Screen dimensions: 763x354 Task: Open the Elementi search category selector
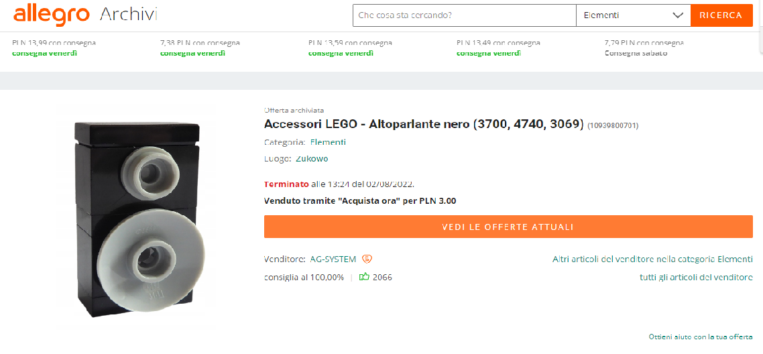click(633, 15)
